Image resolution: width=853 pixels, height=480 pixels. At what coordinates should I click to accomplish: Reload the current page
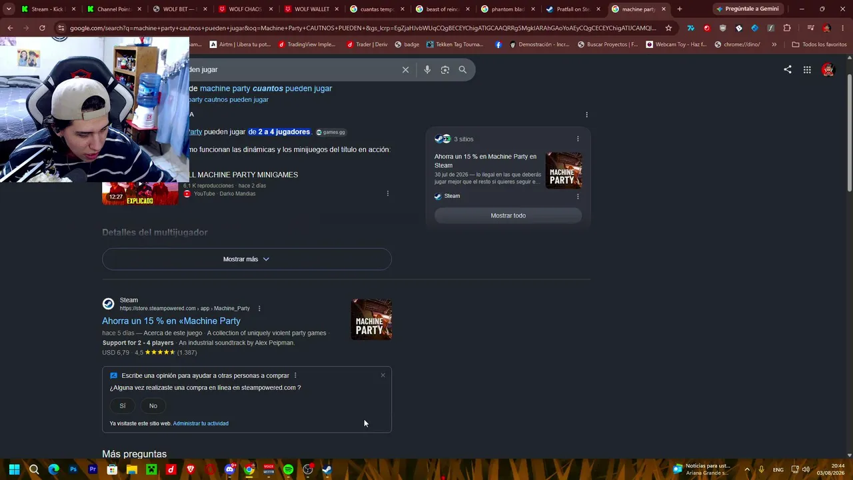click(x=42, y=28)
